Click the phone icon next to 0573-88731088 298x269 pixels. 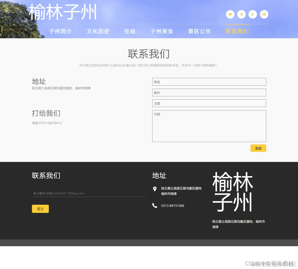(155, 205)
